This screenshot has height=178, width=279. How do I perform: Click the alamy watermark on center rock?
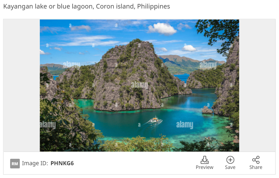139,85
